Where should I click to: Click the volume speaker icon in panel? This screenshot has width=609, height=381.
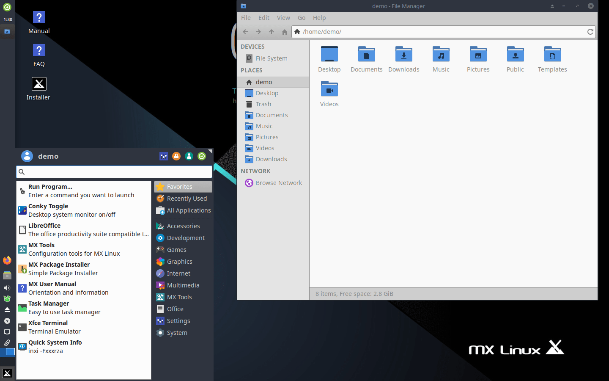tap(7, 288)
